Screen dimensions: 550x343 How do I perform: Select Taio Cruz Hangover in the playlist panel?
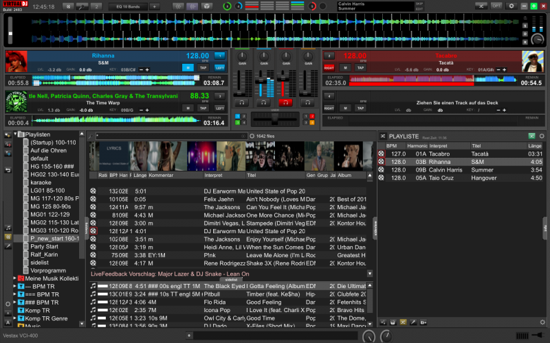tap(461, 178)
